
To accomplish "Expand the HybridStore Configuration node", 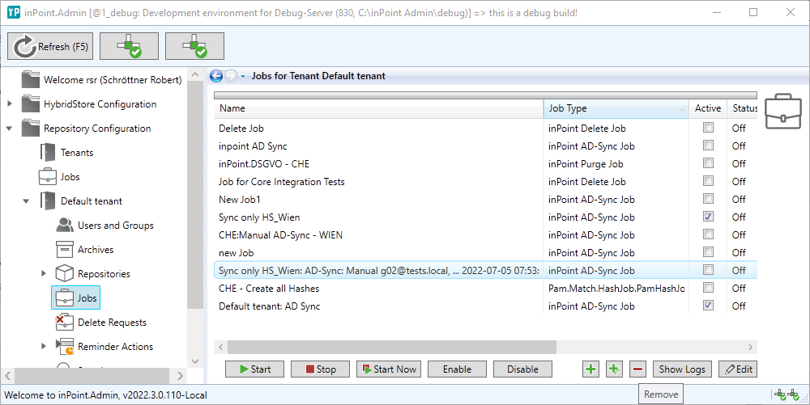I will click(10, 104).
